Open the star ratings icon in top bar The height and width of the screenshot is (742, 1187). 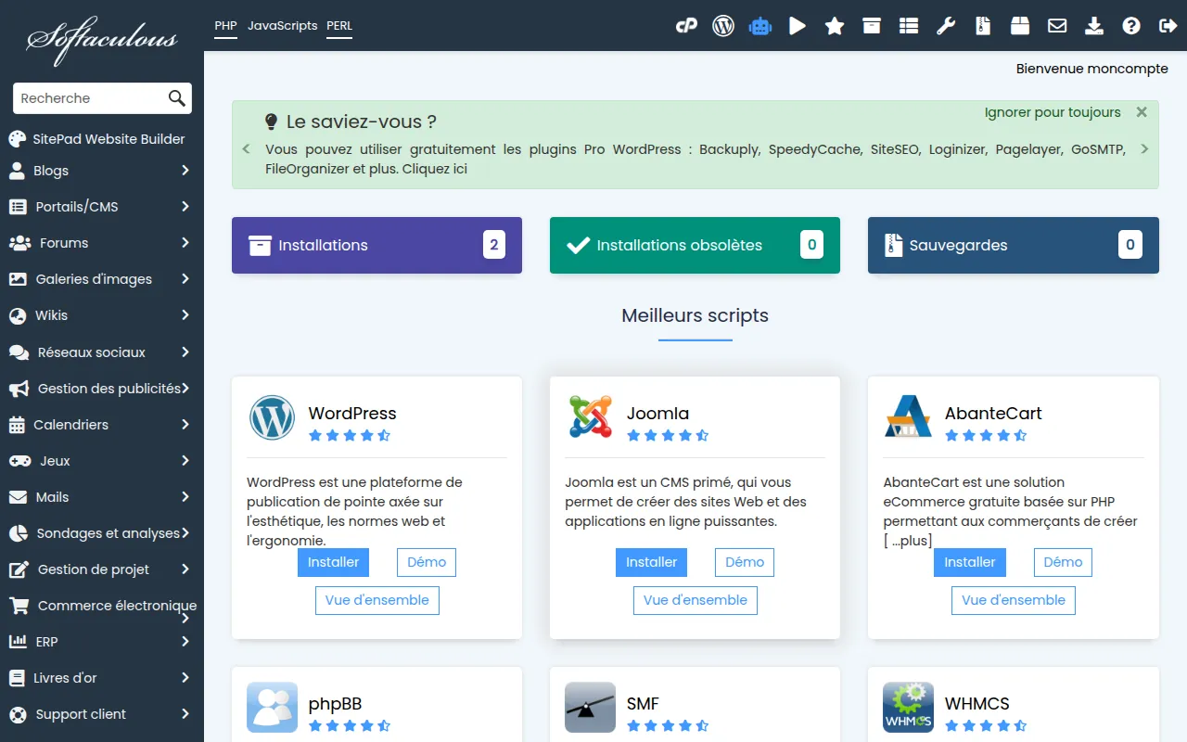tap(835, 26)
